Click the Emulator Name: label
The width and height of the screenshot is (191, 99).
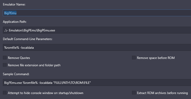click(14, 4)
